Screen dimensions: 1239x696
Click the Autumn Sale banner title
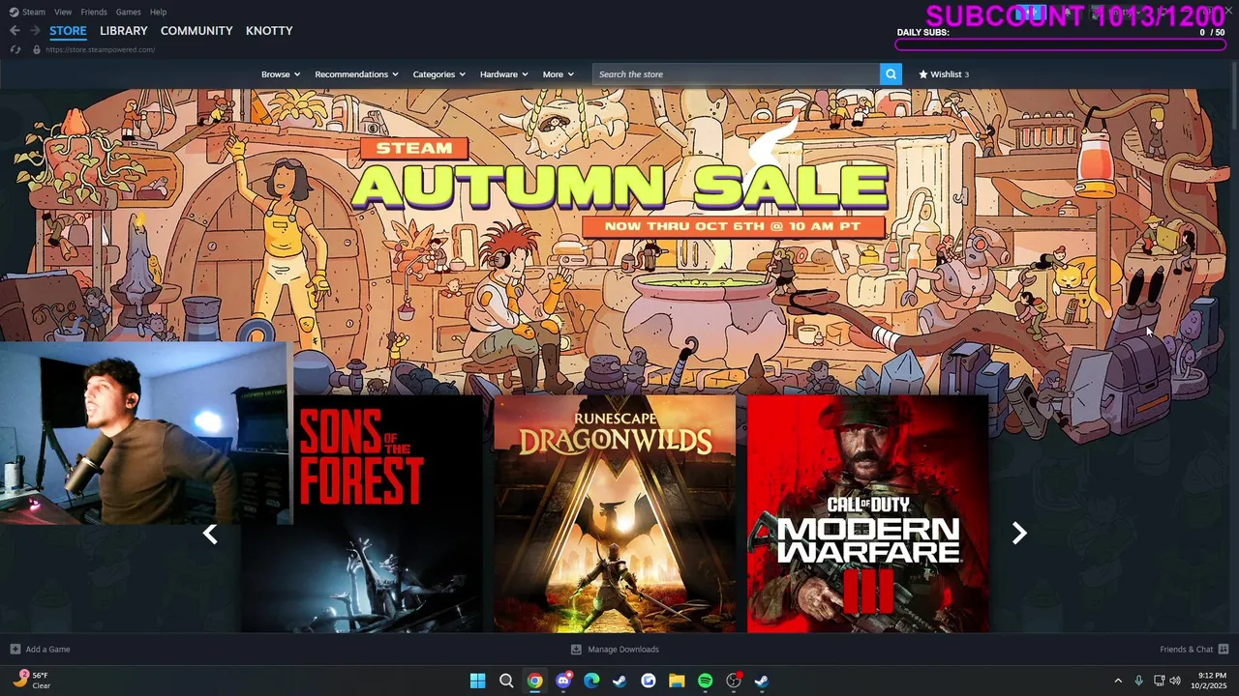click(x=619, y=187)
